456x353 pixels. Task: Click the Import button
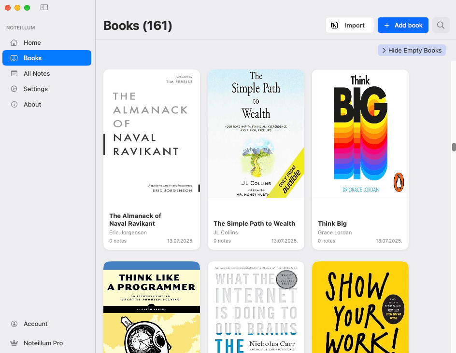coord(350,25)
